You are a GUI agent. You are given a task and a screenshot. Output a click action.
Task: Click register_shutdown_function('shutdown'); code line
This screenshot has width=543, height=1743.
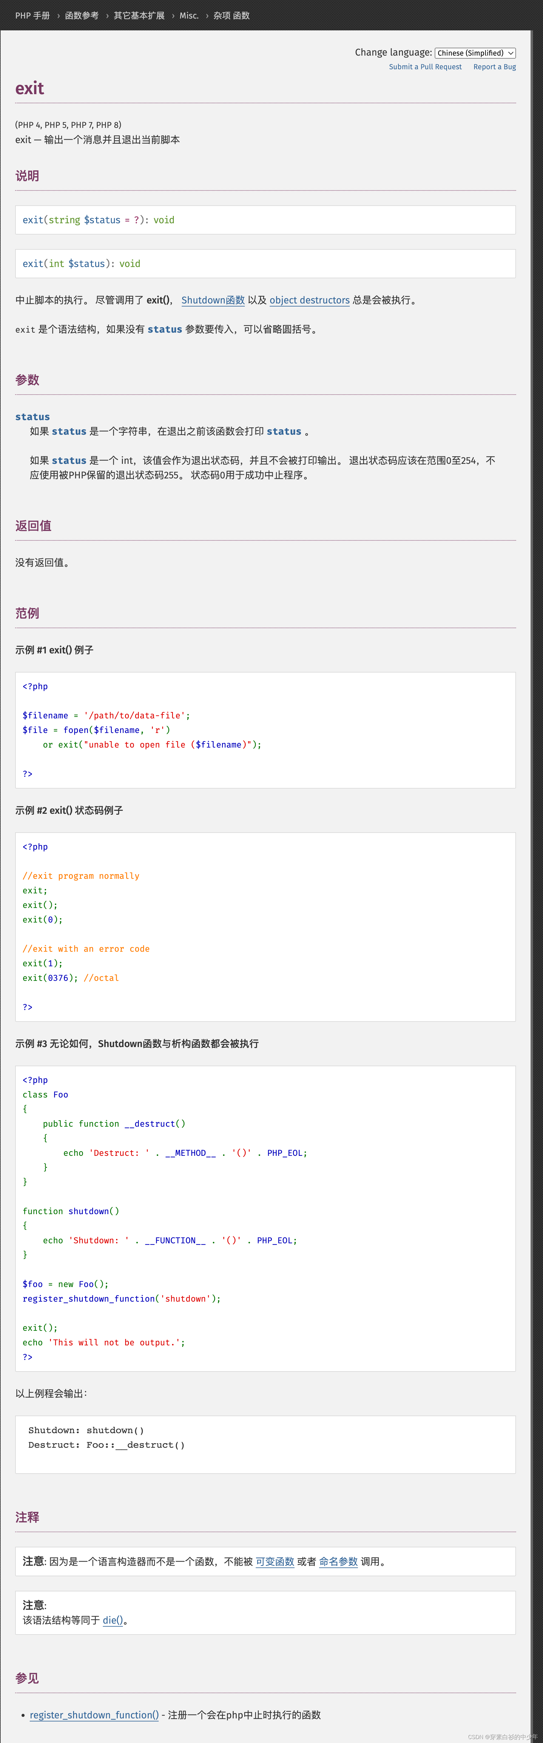coord(122,1299)
